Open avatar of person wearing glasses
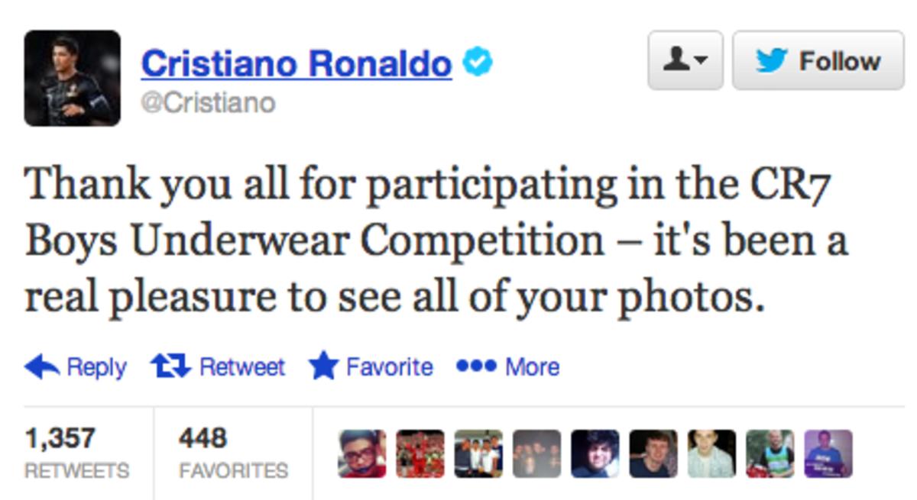The image size is (917, 500). pyautogui.click(x=362, y=453)
